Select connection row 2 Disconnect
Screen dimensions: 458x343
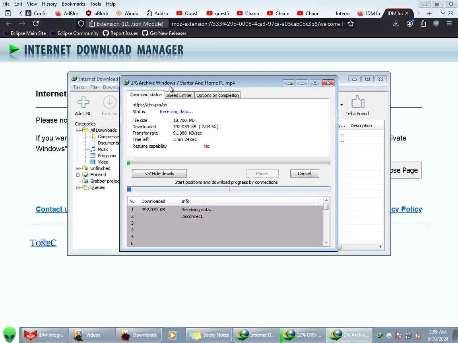pyautogui.click(x=225, y=216)
